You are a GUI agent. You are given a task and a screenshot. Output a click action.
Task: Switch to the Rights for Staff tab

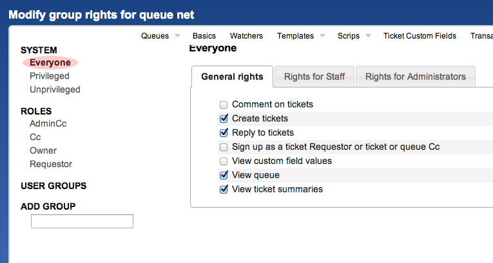point(314,77)
